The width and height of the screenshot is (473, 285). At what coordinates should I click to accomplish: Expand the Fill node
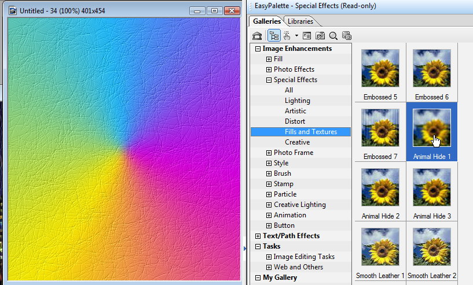point(269,60)
